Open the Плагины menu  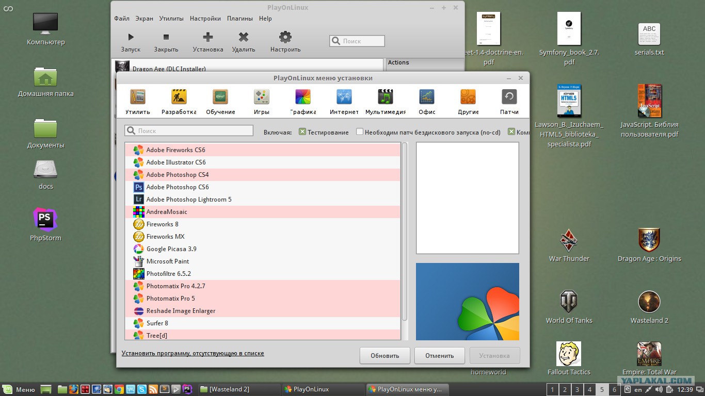(240, 19)
